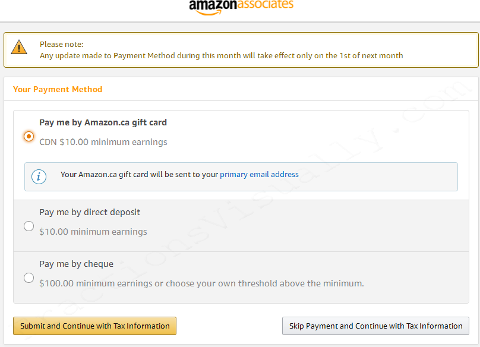The image size is (480, 347).
Task: Open the primary email address link
Action: coord(259,175)
